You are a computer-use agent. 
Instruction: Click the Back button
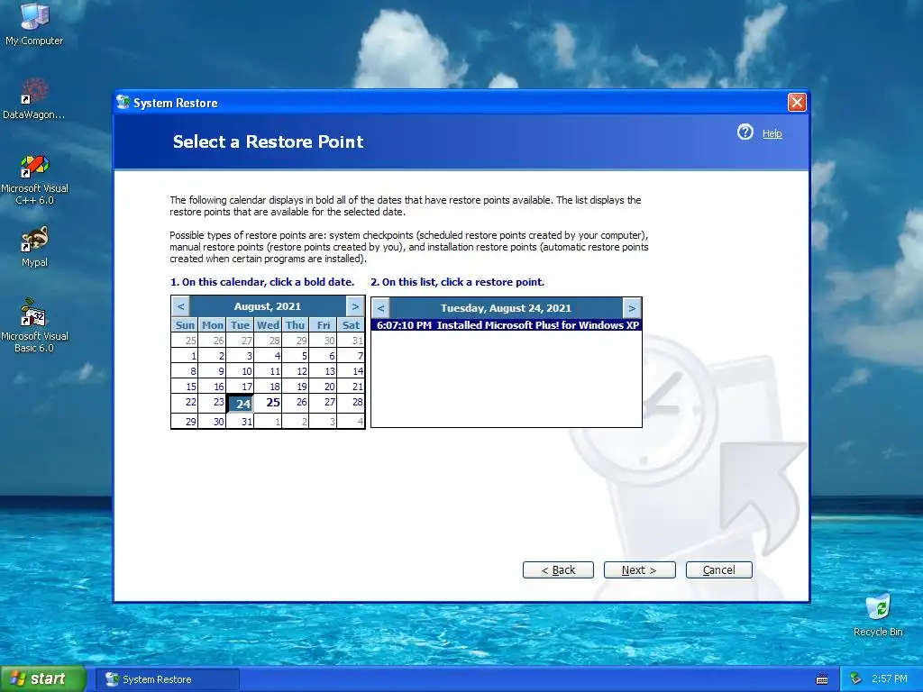[558, 569]
